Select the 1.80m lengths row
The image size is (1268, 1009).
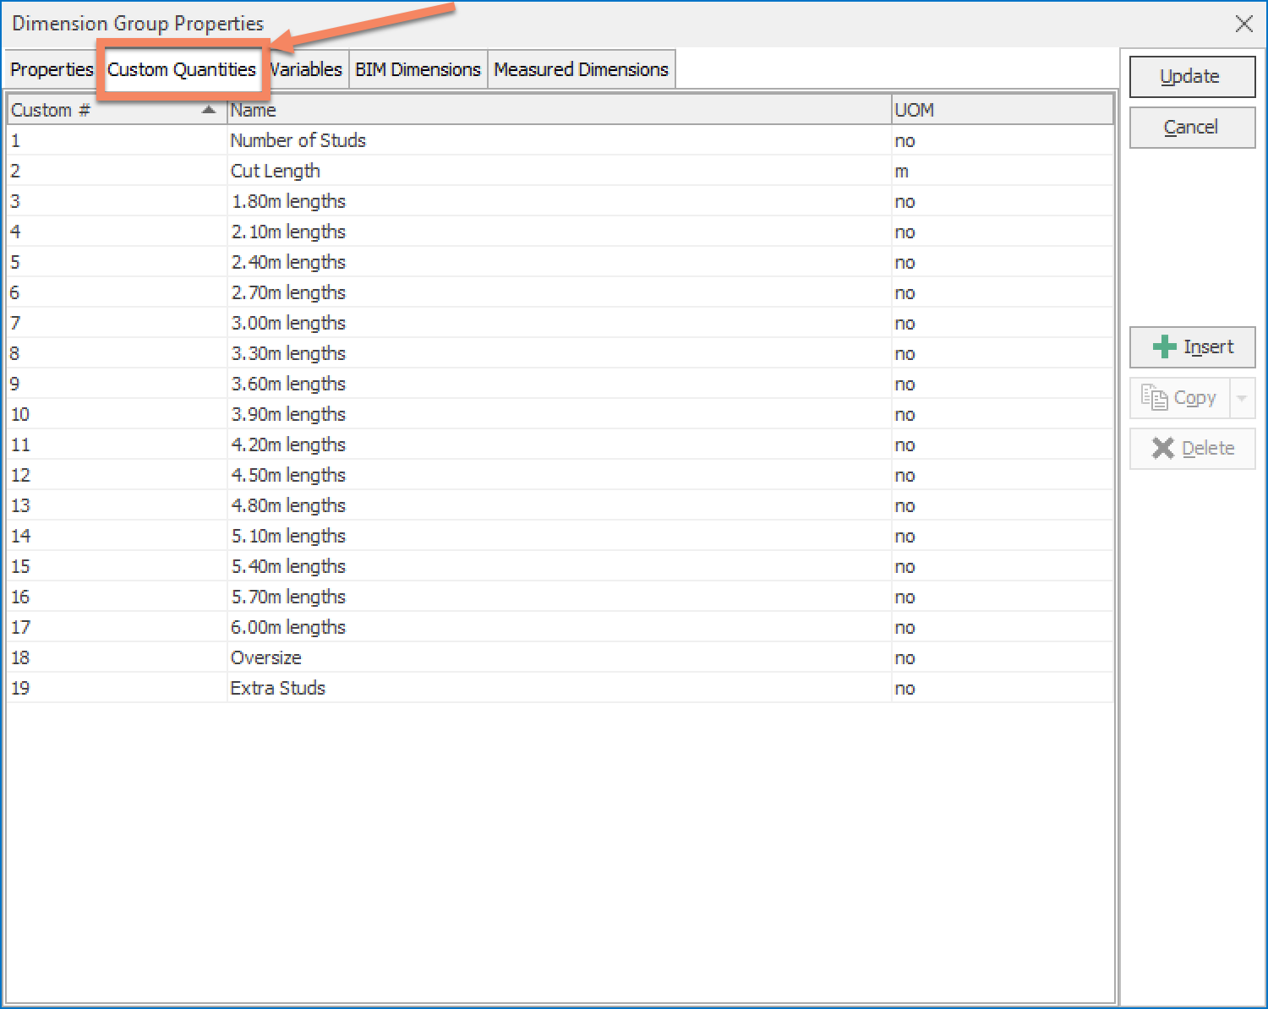[560, 201]
